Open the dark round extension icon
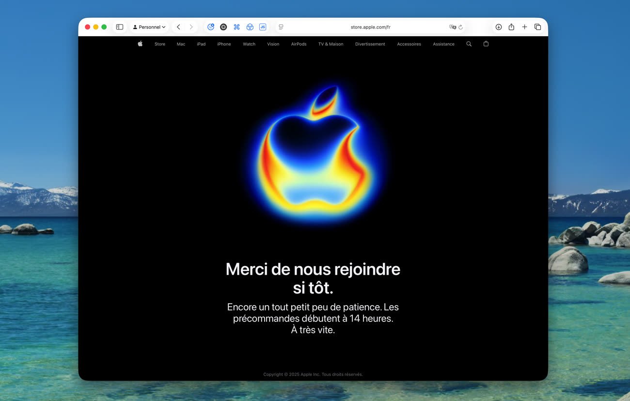This screenshot has height=401, width=630. 223,27
